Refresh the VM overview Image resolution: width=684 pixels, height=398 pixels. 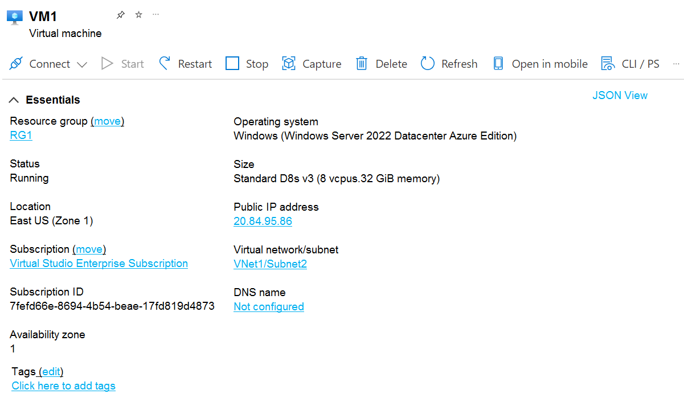449,64
